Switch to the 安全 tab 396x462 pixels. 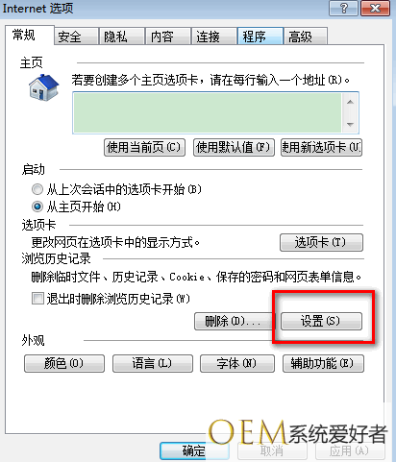click(x=76, y=36)
